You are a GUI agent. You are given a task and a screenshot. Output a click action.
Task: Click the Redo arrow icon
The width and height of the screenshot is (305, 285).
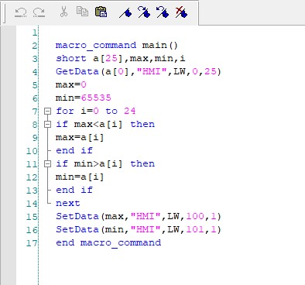click(x=39, y=12)
